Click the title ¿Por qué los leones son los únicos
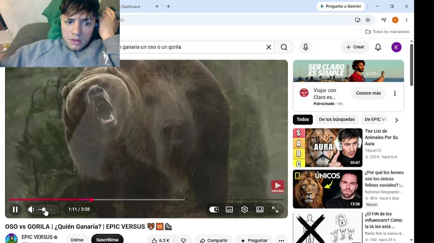 tap(384, 179)
